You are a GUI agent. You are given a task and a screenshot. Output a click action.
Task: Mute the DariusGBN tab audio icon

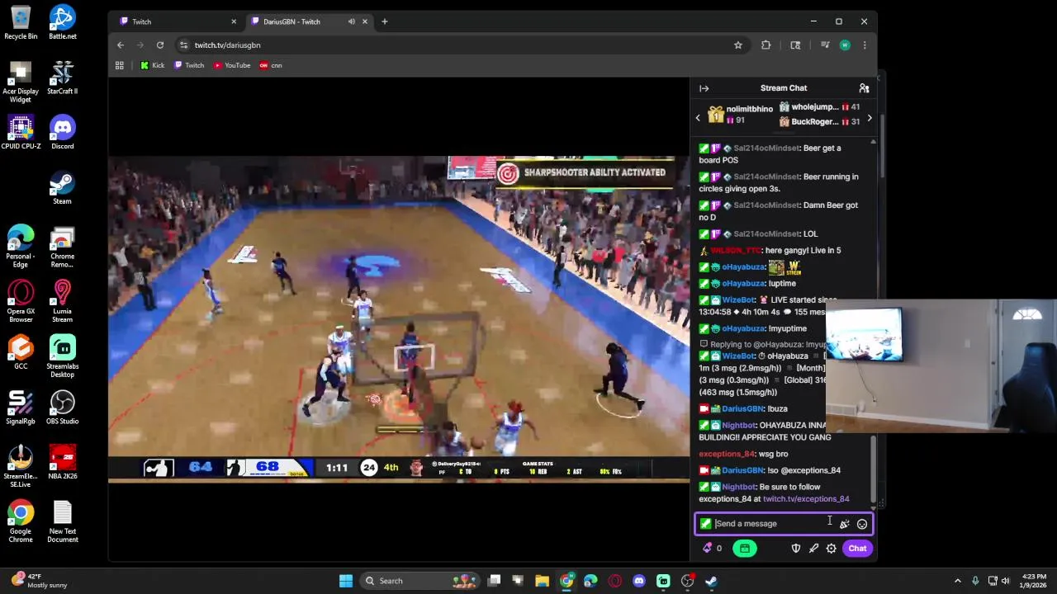click(x=352, y=21)
